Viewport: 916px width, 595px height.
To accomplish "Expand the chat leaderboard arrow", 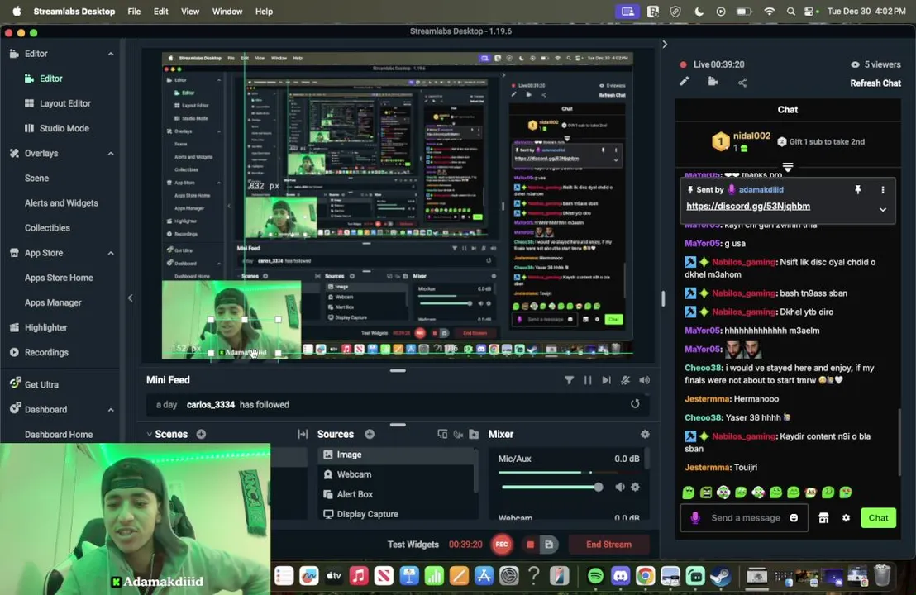I will click(788, 168).
